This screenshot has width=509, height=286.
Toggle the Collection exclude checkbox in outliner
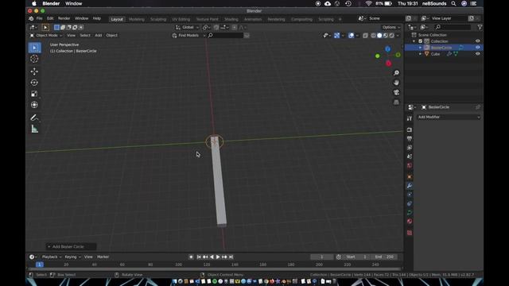(421, 41)
